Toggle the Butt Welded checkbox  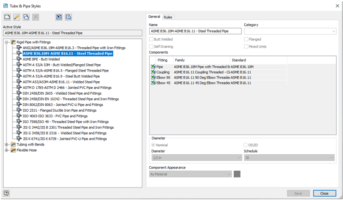(151, 39)
